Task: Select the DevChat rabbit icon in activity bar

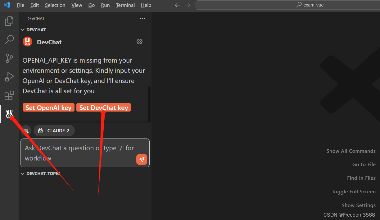Action: coord(9,114)
